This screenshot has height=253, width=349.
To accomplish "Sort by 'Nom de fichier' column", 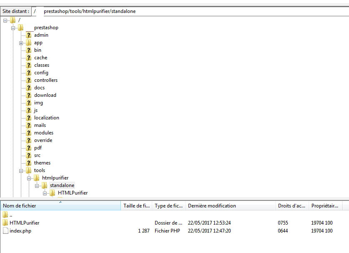I will coord(60,205).
